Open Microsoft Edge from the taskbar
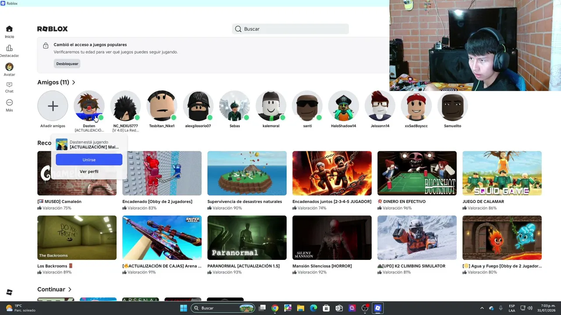 point(313,308)
